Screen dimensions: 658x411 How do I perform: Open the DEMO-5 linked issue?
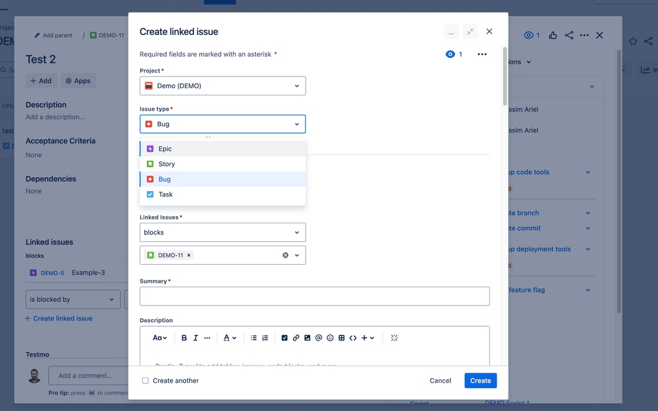pos(53,273)
